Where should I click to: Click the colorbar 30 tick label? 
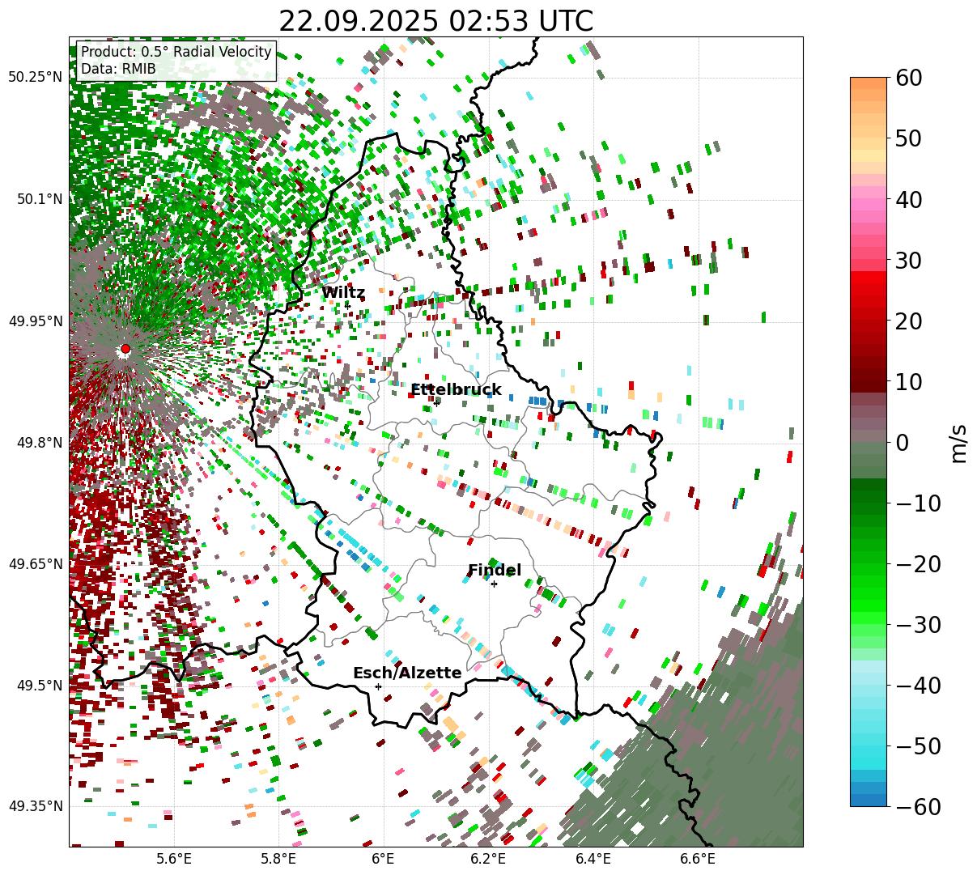click(908, 260)
